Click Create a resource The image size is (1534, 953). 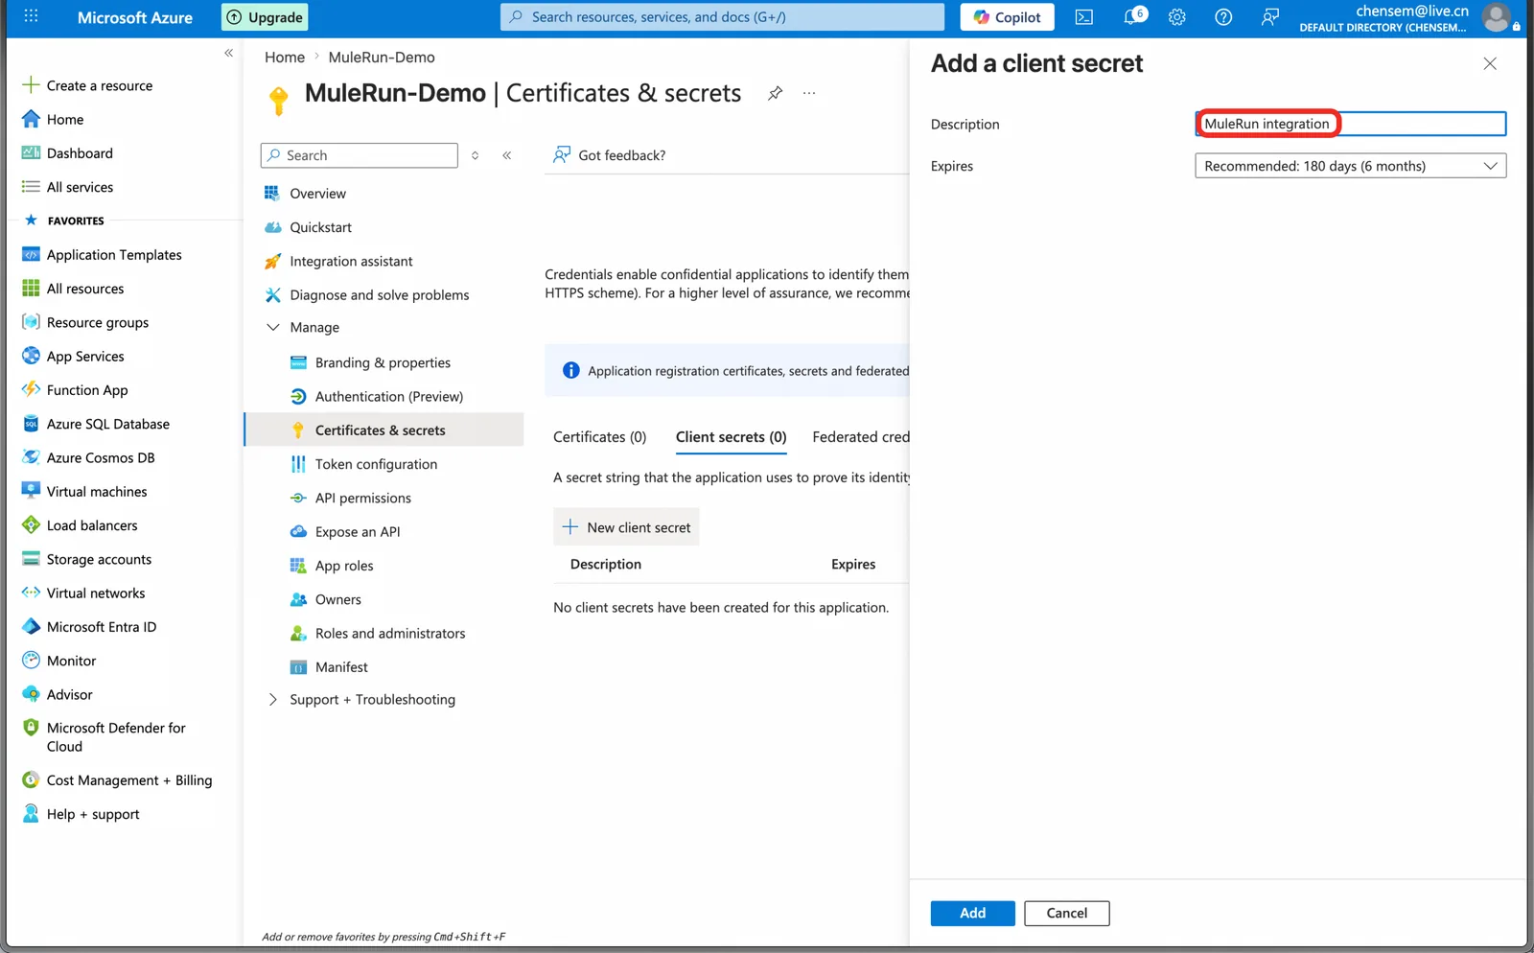point(100,85)
